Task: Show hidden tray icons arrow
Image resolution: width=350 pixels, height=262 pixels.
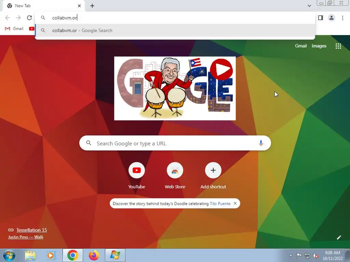Action: click(291, 256)
